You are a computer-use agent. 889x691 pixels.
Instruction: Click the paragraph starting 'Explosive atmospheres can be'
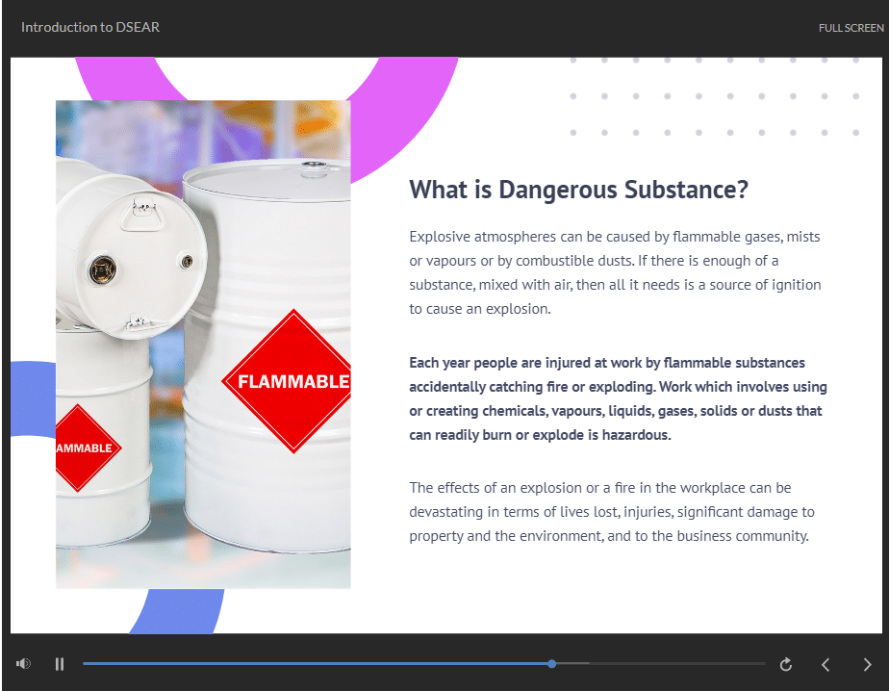[615, 272]
